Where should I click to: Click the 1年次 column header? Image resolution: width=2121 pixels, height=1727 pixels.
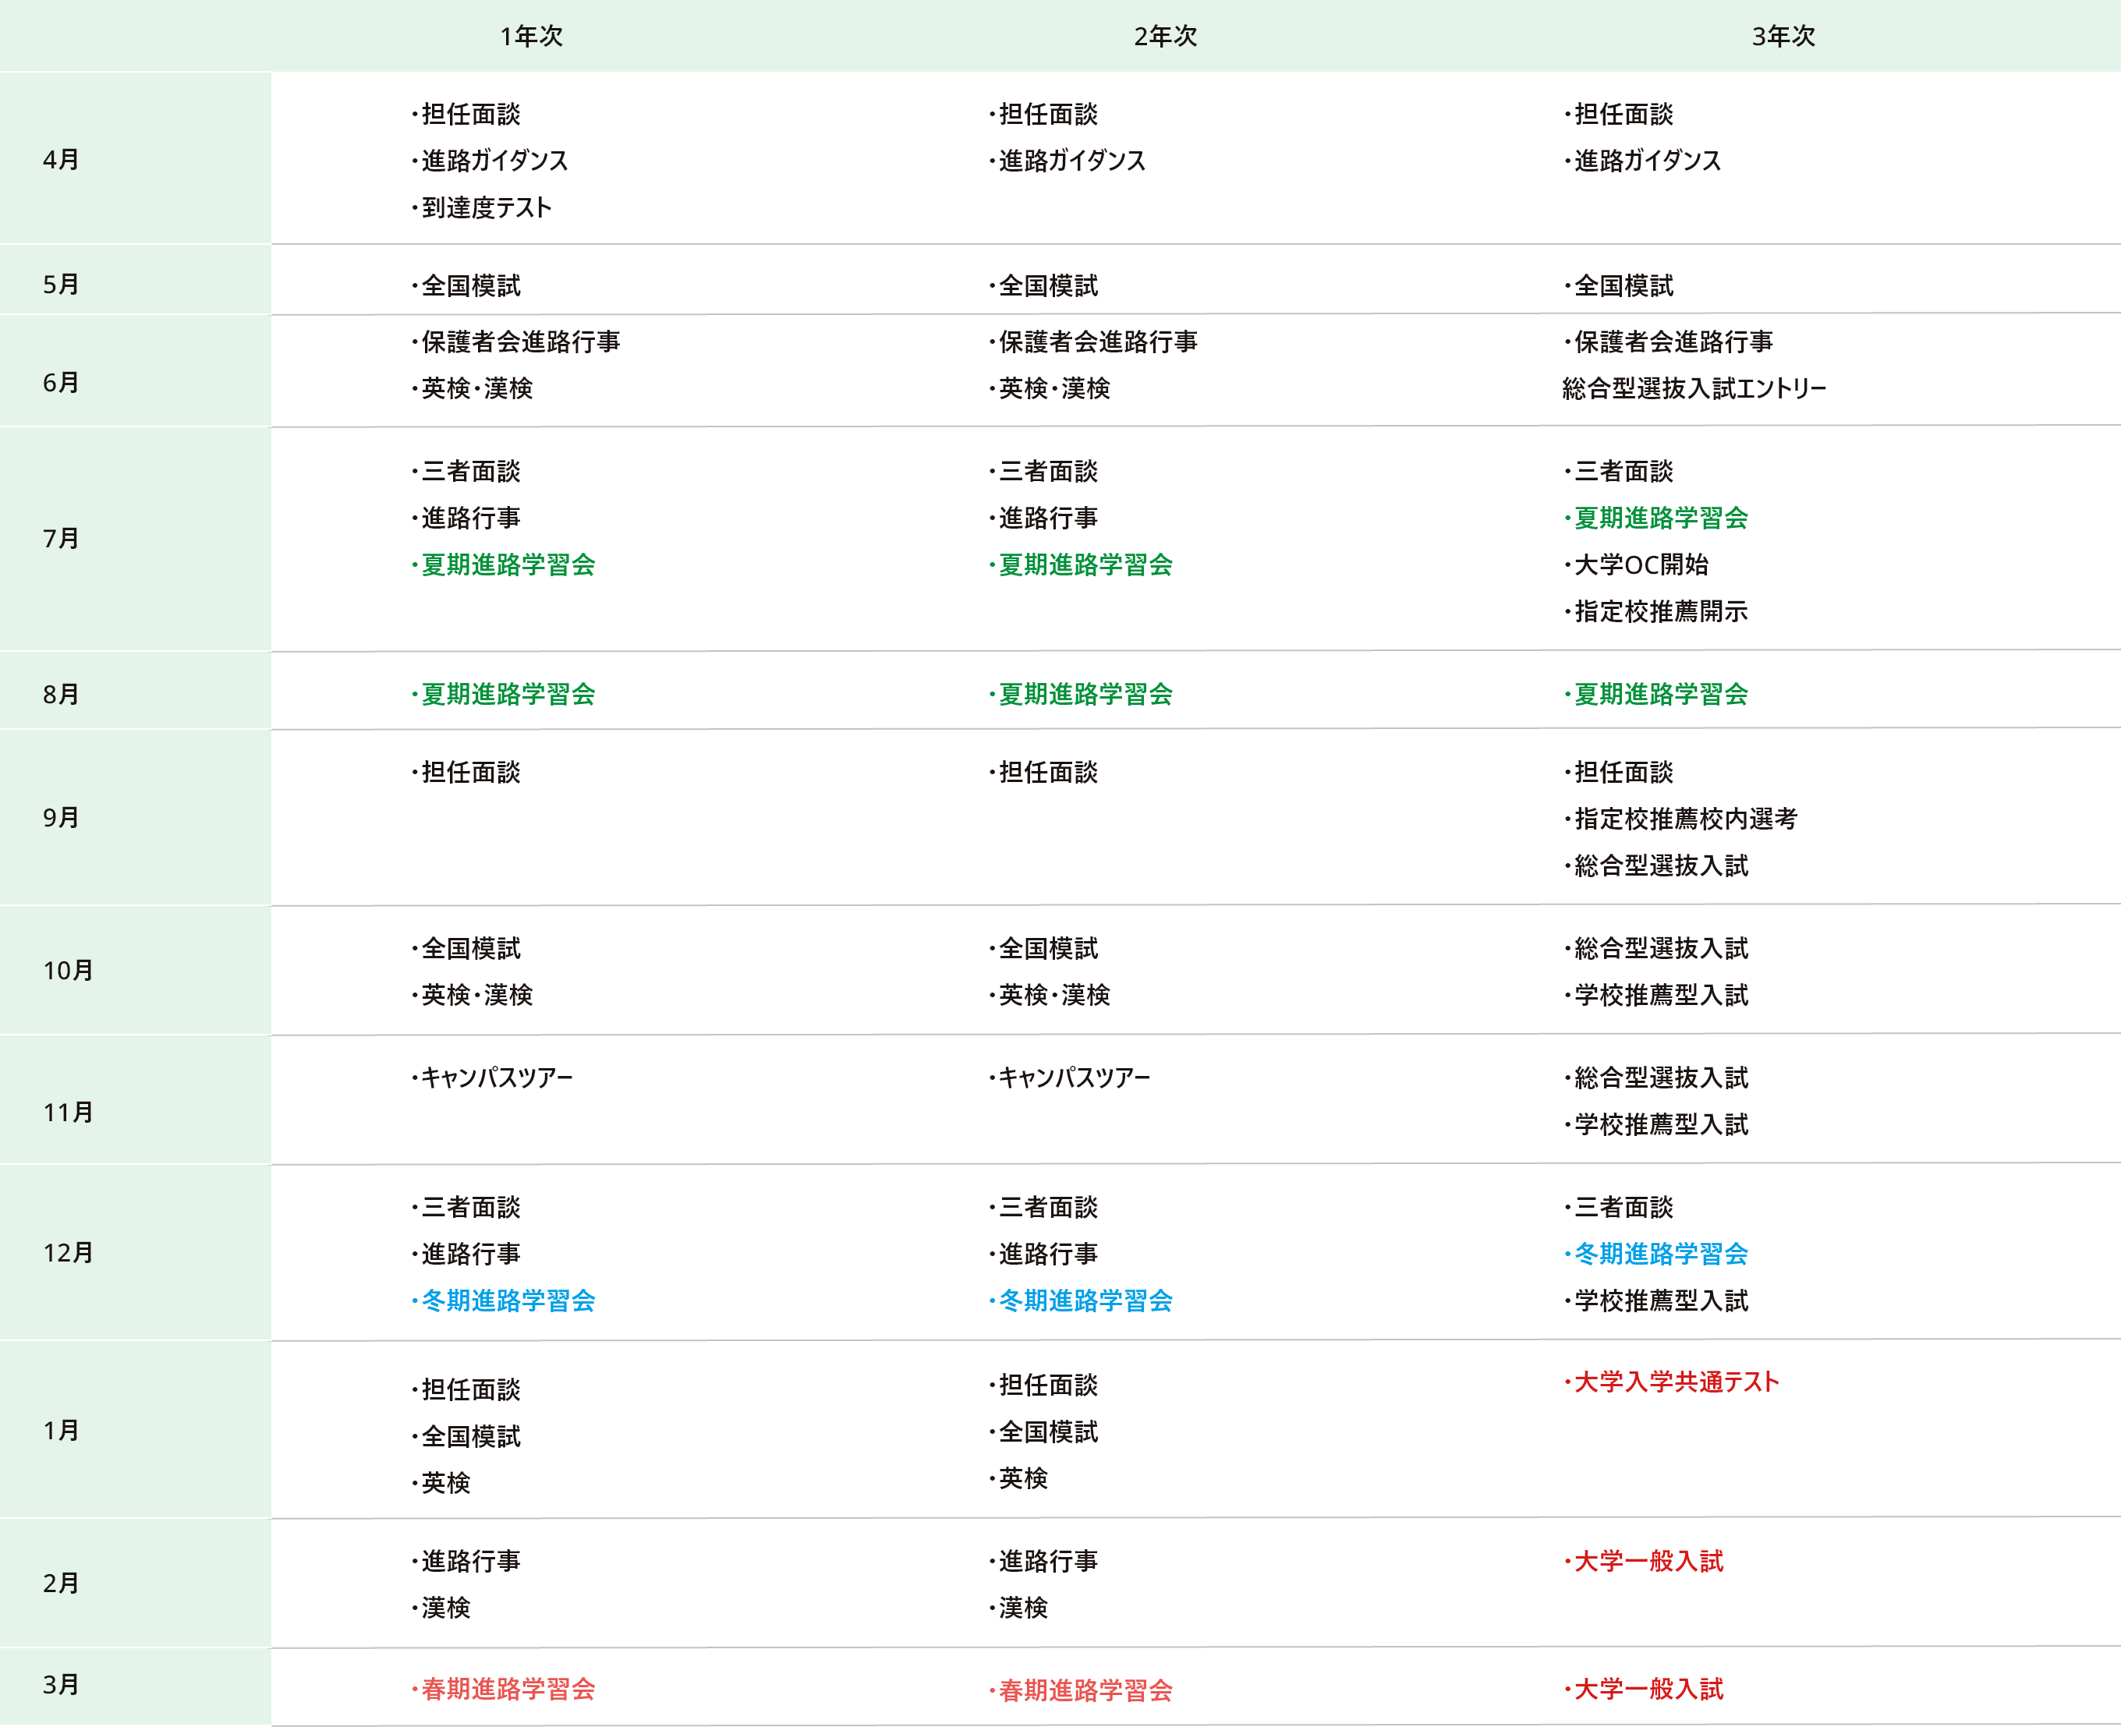tap(531, 37)
